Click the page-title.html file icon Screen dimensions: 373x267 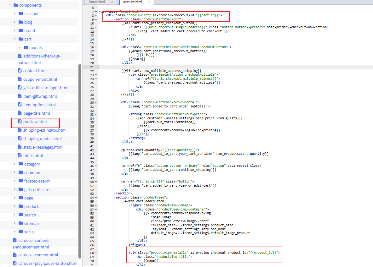(20, 113)
